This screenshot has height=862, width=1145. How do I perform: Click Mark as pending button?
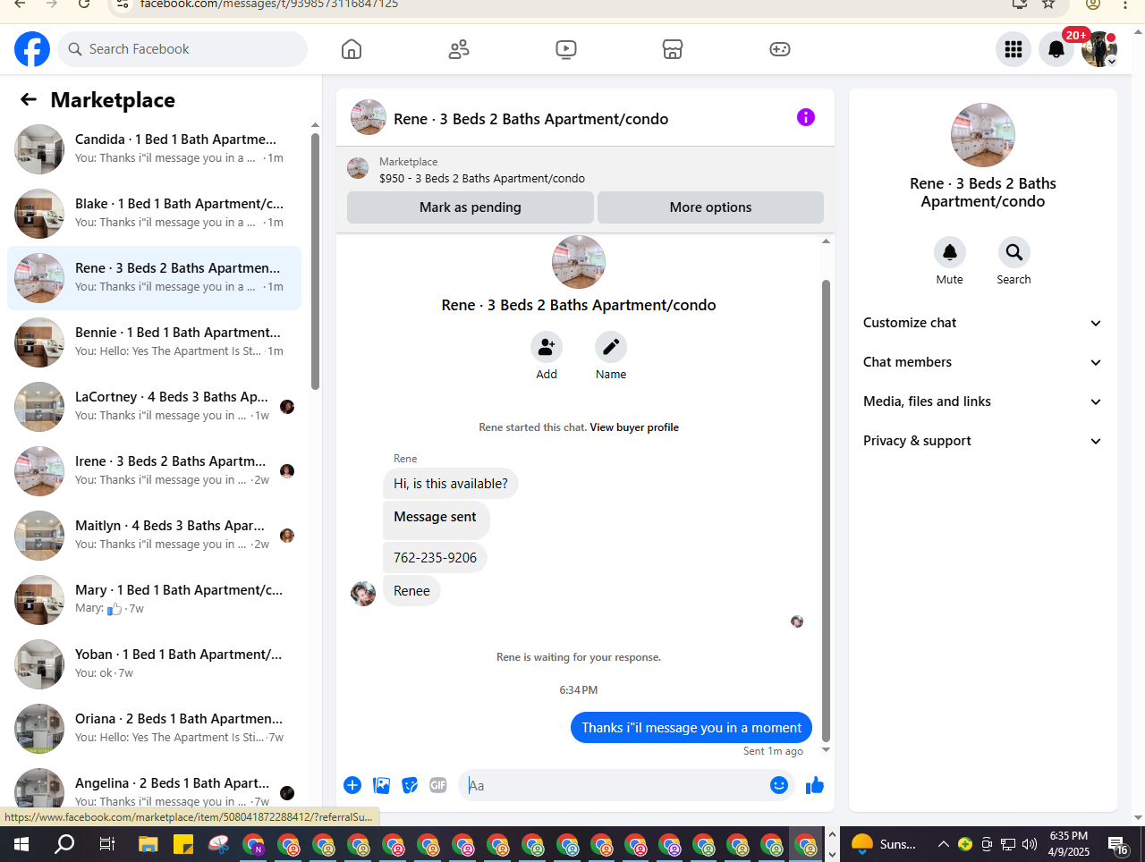[471, 207]
